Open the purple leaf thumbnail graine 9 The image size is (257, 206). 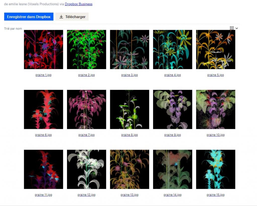tap(172, 110)
